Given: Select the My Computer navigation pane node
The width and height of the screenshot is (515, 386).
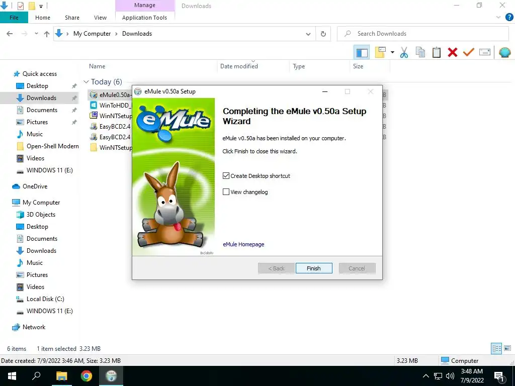Looking at the screenshot, I should 41,203.
